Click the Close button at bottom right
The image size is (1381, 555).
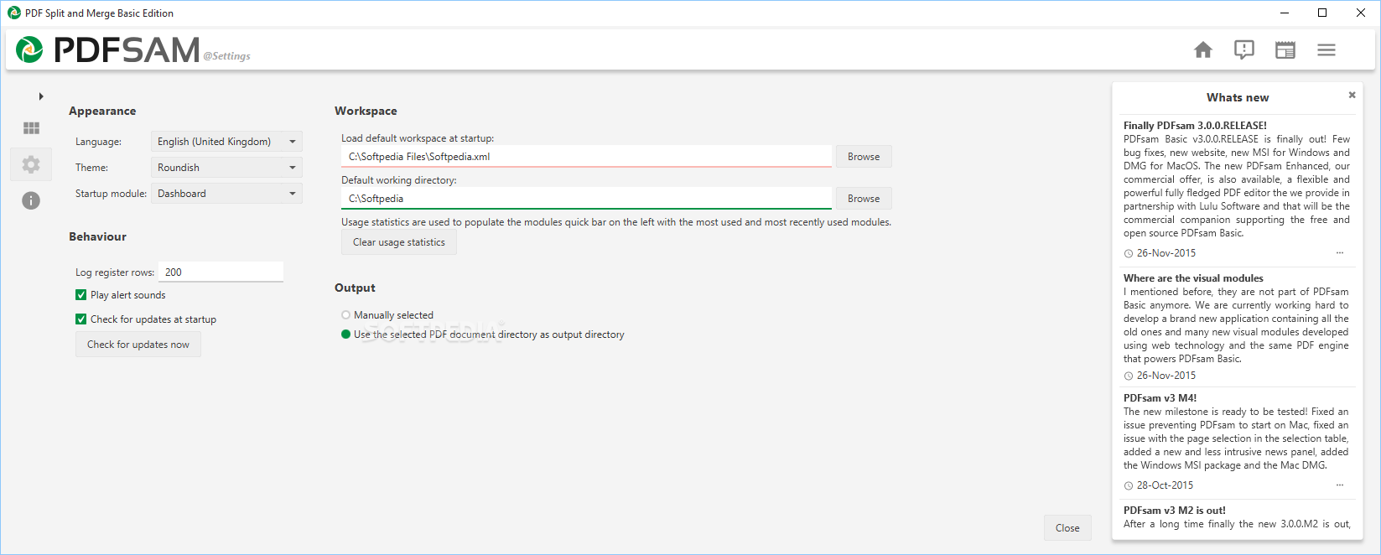point(1067,528)
